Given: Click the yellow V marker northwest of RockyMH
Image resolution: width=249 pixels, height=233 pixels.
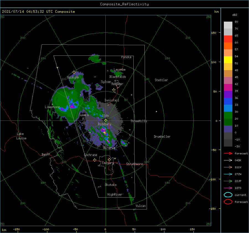Looking at the screenshot, I should pyautogui.click(x=58, y=68).
